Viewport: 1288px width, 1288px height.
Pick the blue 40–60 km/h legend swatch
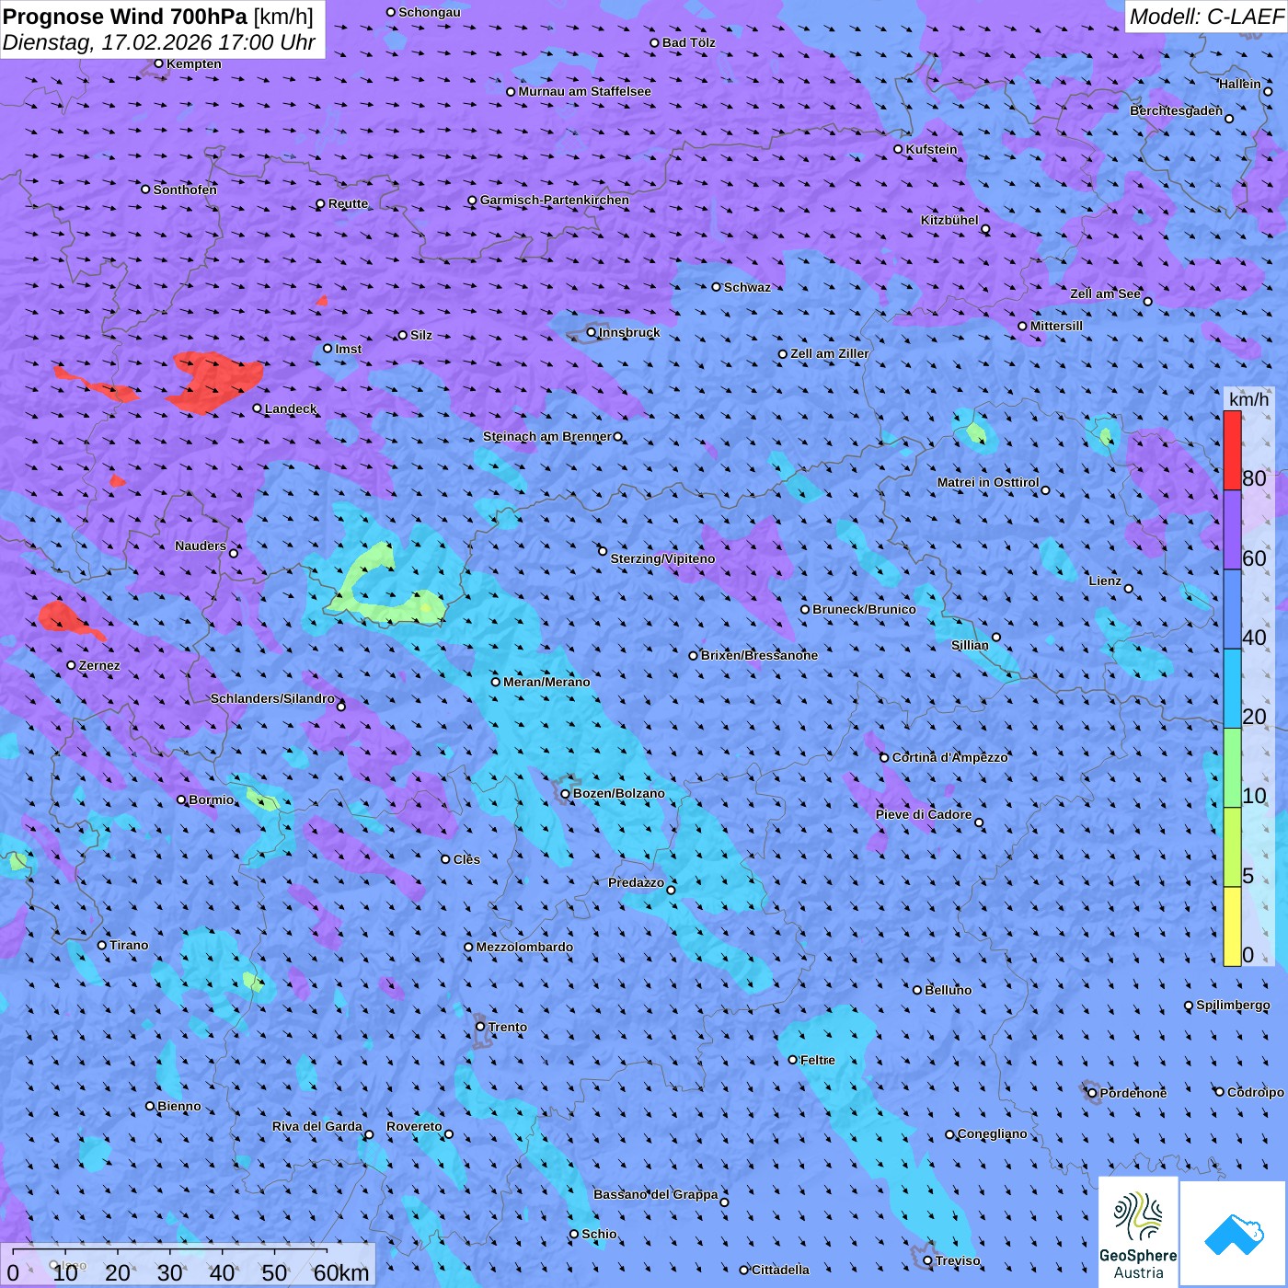[1232, 610]
